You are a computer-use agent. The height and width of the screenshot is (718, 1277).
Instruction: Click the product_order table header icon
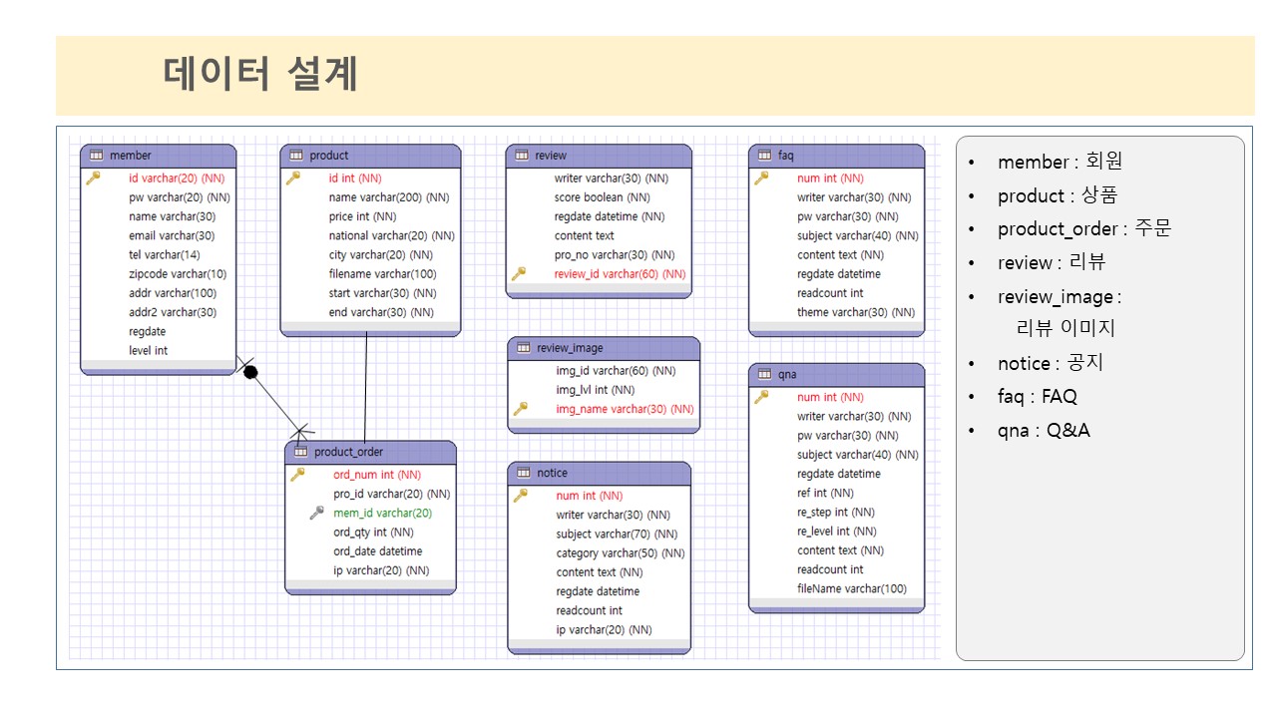pyautogui.click(x=300, y=452)
